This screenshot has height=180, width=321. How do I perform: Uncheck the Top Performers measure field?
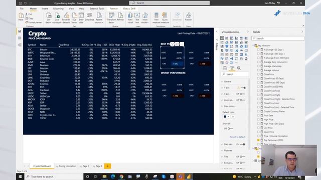tap(258, 140)
